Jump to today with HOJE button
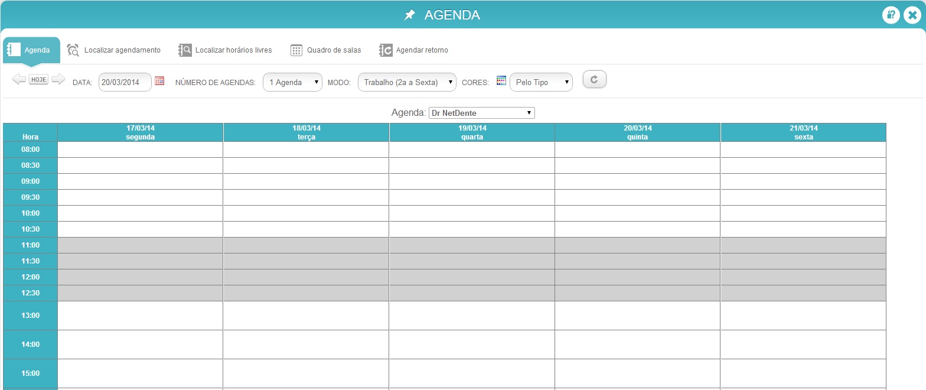Screen dimensions: 926x390 tap(39, 79)
